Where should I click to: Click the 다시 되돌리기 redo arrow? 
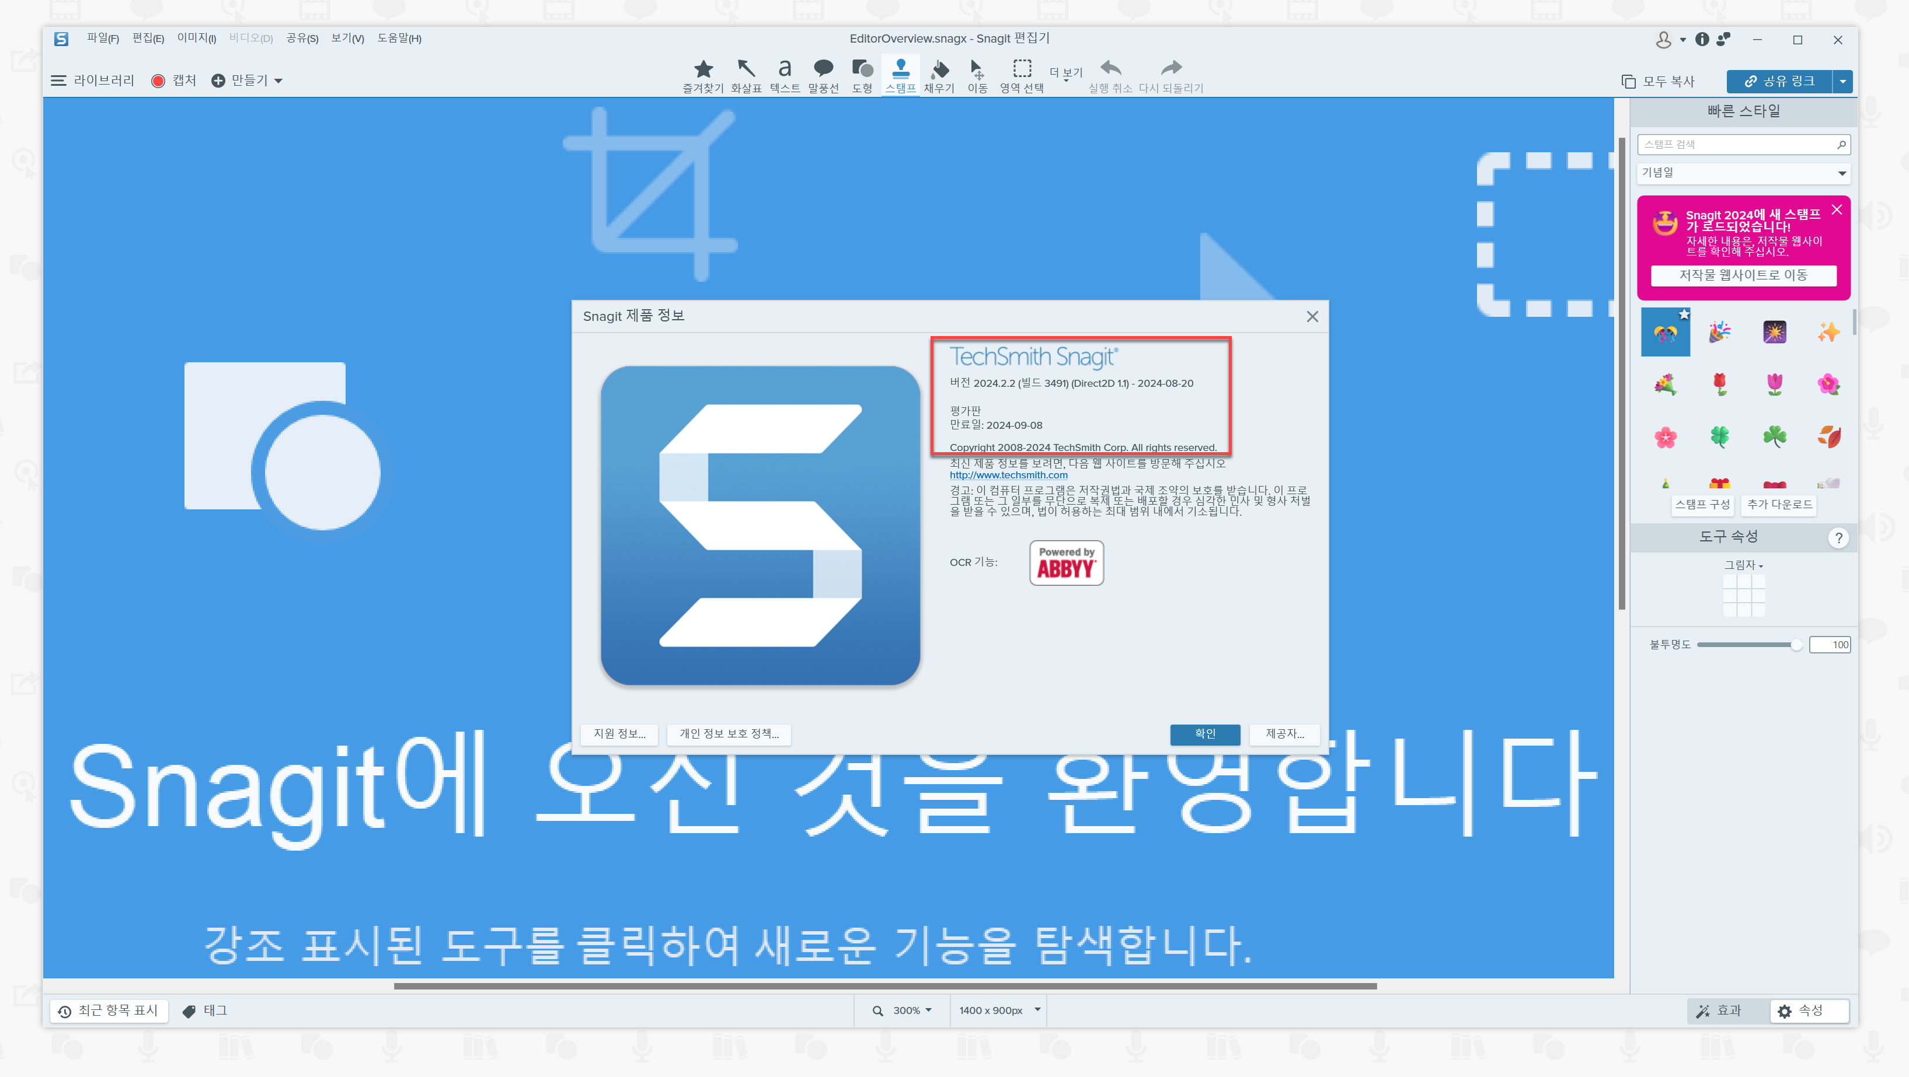[x=1170, y=76]
